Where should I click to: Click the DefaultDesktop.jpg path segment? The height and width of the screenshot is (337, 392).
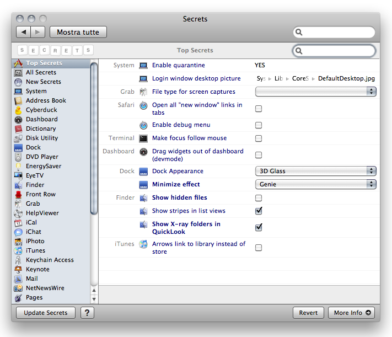click(x=346, y=78)
